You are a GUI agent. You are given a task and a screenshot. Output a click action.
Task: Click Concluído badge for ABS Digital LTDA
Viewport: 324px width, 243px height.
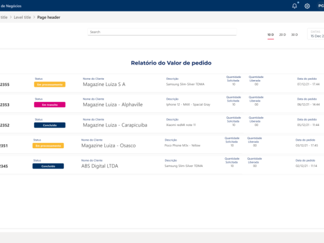(48, 166)
